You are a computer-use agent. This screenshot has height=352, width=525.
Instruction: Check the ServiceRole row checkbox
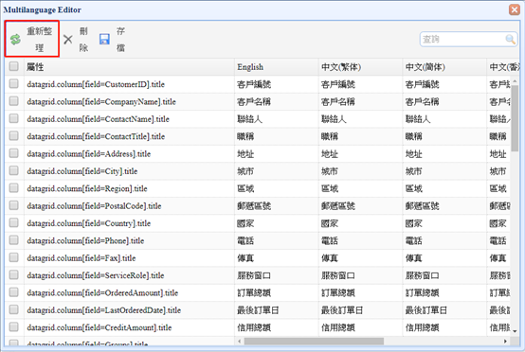point(13,274)
